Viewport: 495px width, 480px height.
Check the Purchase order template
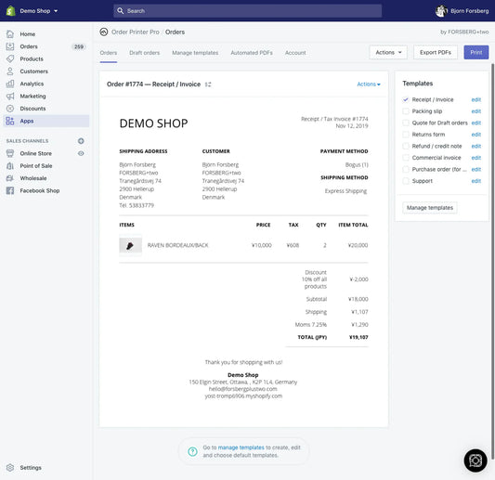click(x=406, y=169)
